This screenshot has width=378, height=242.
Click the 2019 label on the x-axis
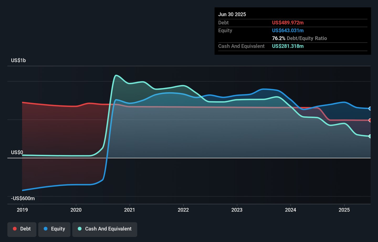22,210
